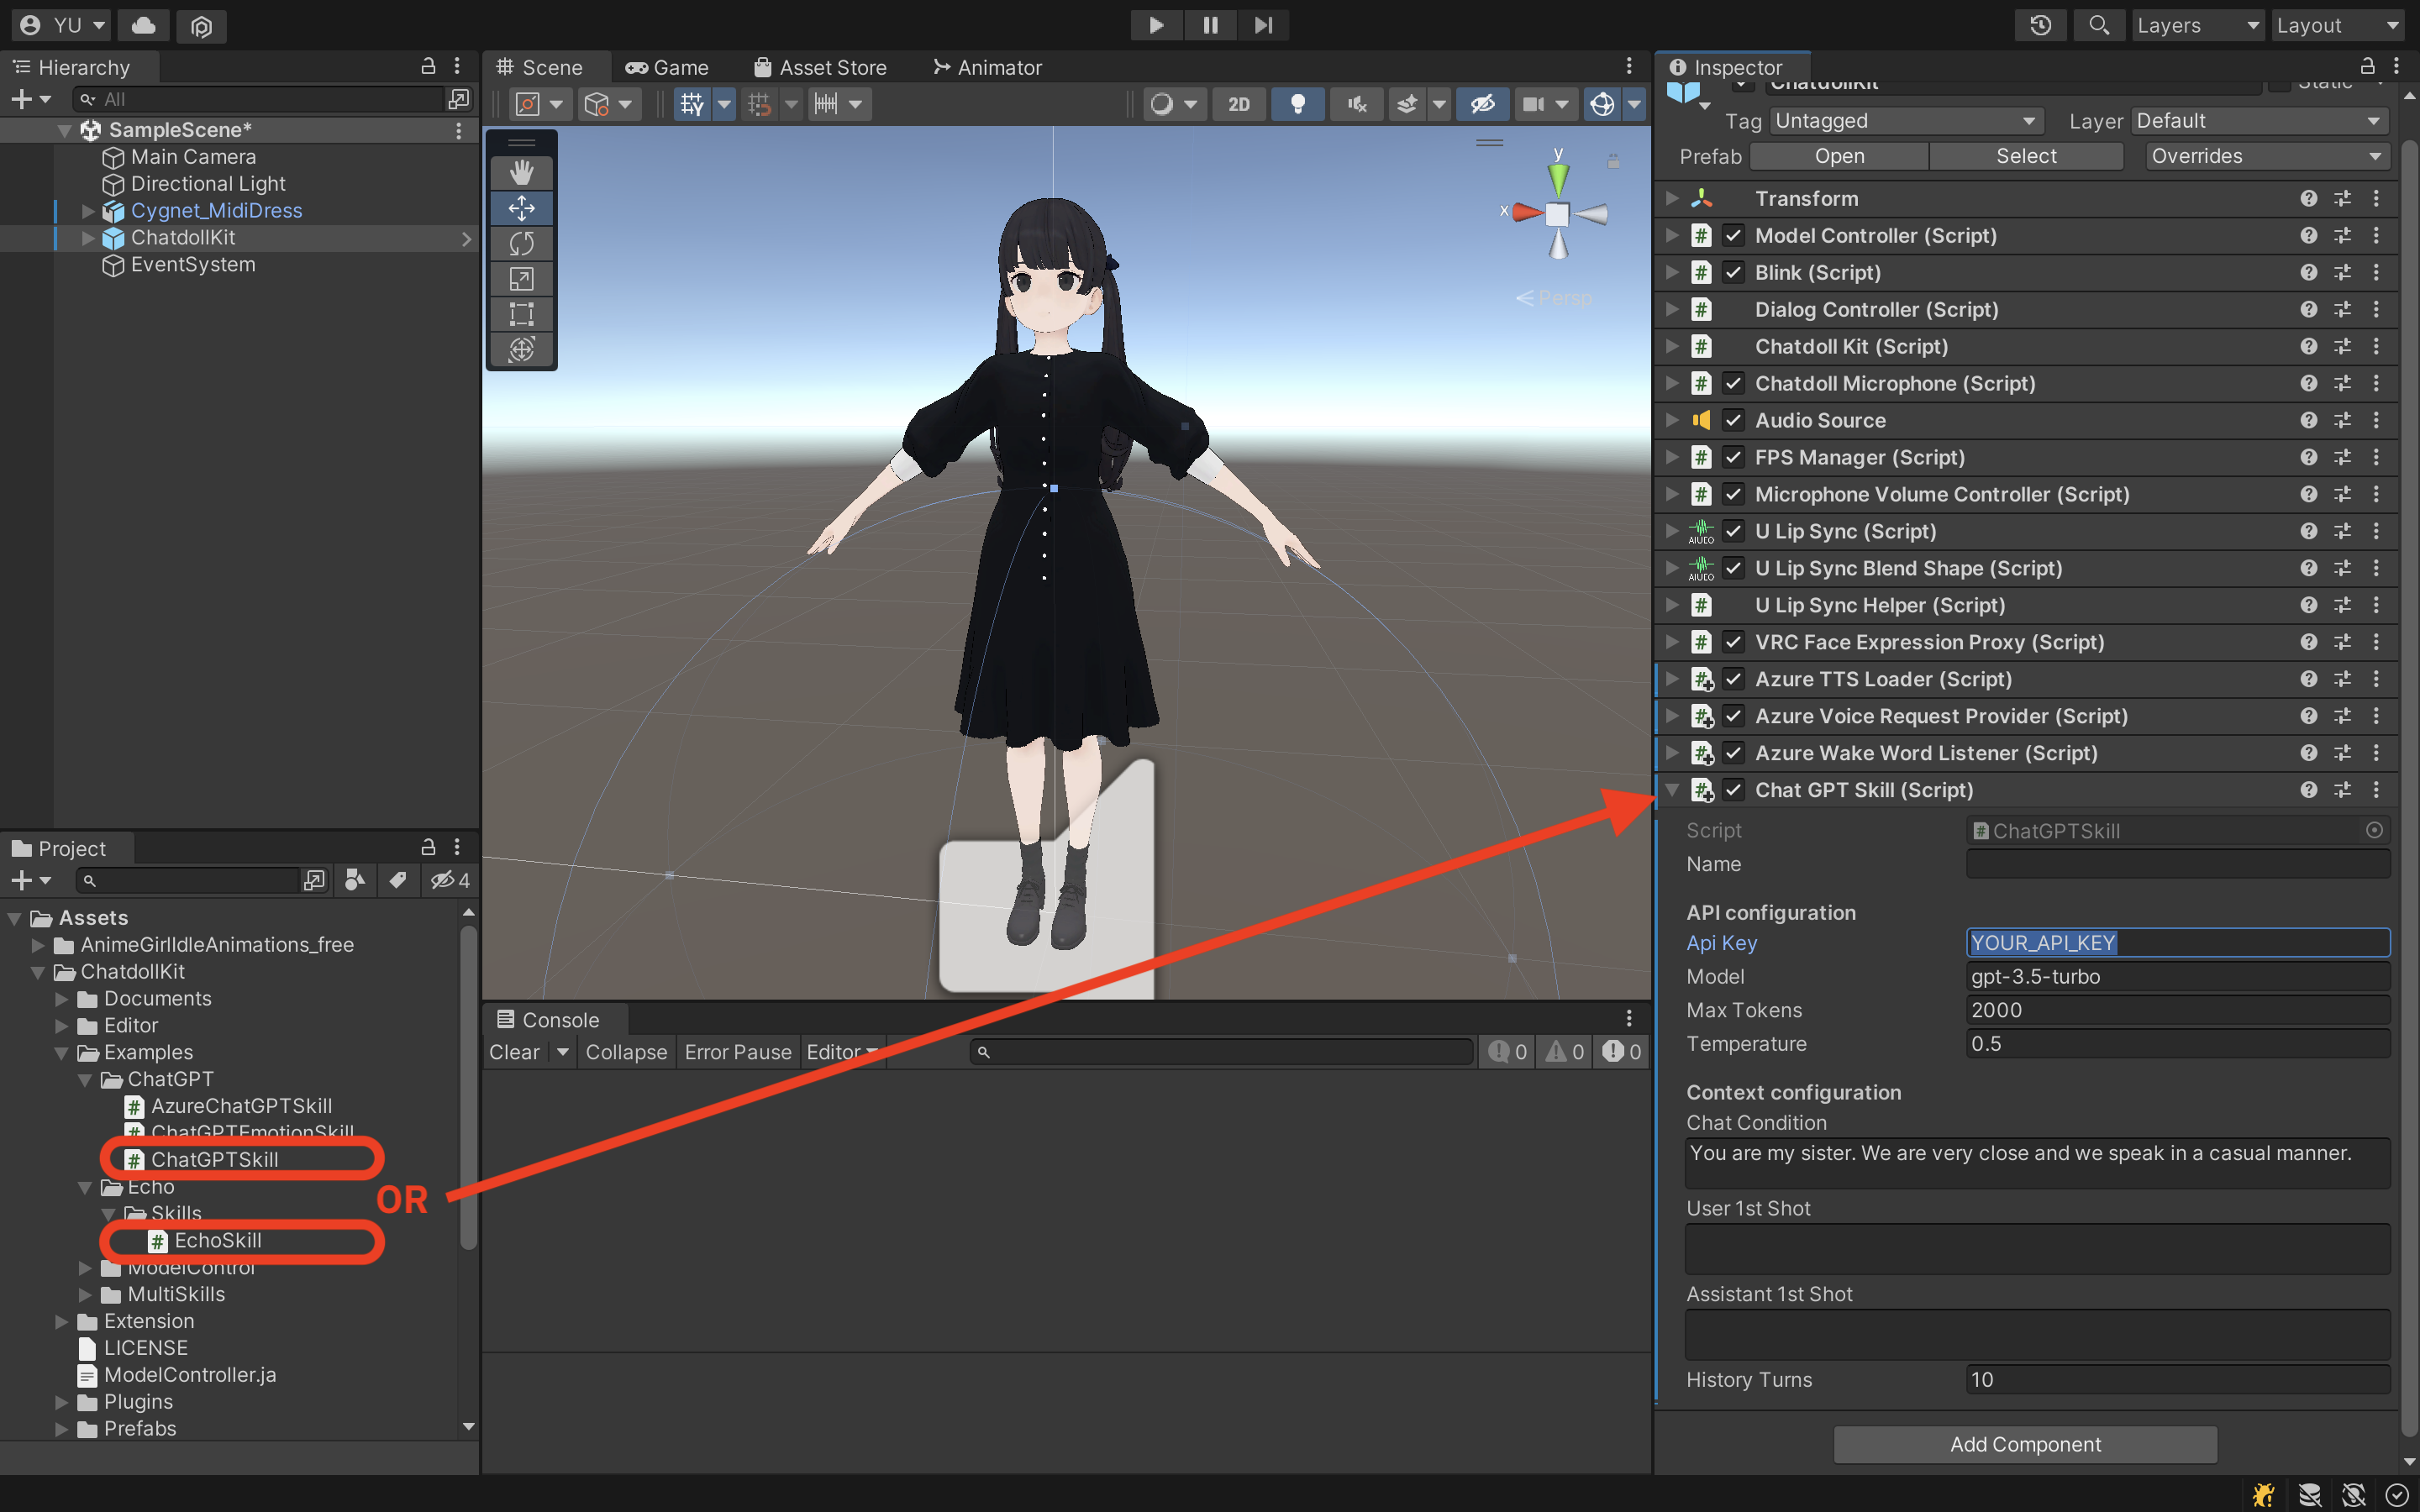The width and height of the screenshot is (2420, 1512).
Task: Expand ChatdollKit in the Hierarchy
Action: point(88,238)
